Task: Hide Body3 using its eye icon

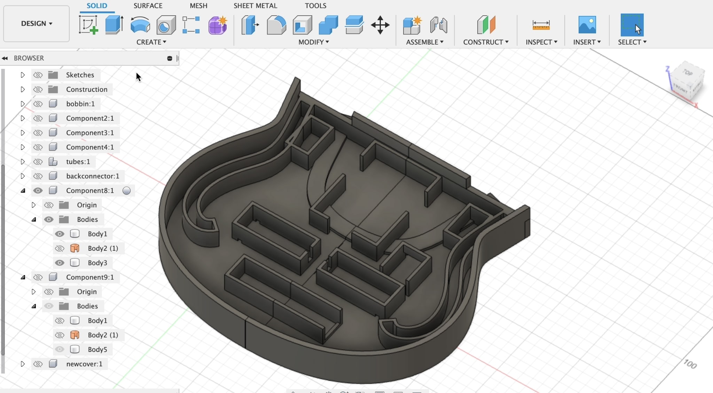Action: (x=60, y=263)
